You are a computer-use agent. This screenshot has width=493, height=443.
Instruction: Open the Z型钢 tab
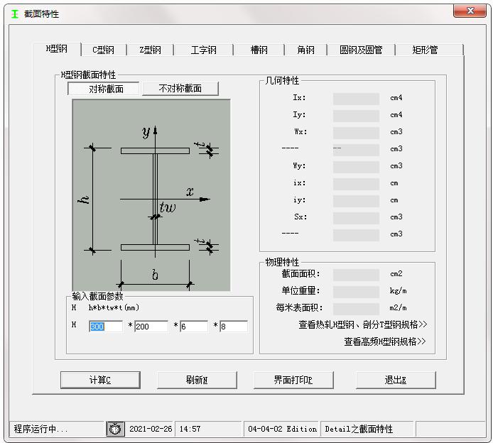click(150, 50)
